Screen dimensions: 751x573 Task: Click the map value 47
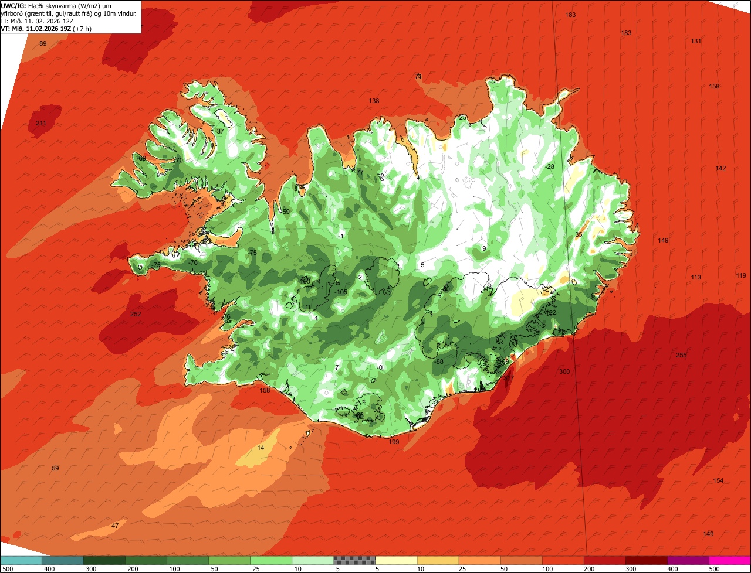pyautogui.click(x=115, y=526)
